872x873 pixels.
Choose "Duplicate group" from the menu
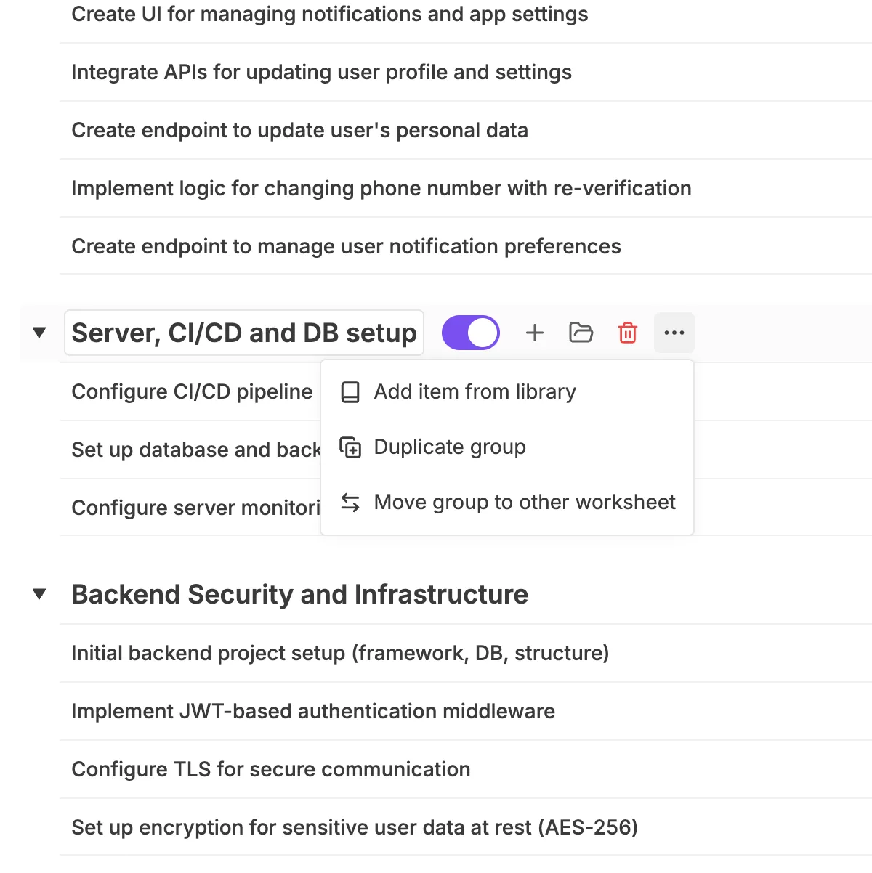pos(450,447)
